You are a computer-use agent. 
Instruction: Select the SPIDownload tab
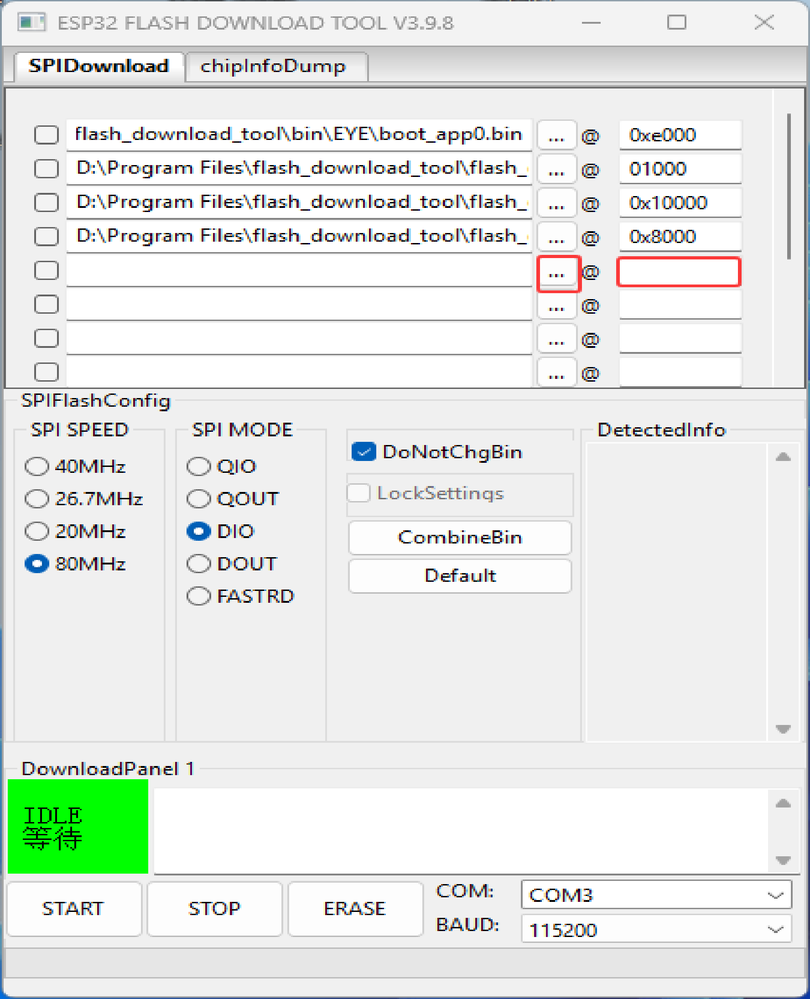pos(99,66)
